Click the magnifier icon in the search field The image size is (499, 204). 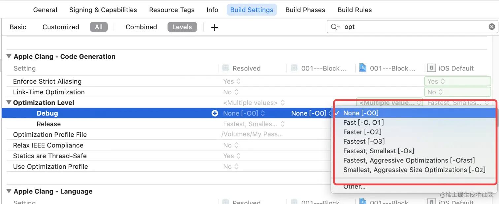[x=335, y=27]
